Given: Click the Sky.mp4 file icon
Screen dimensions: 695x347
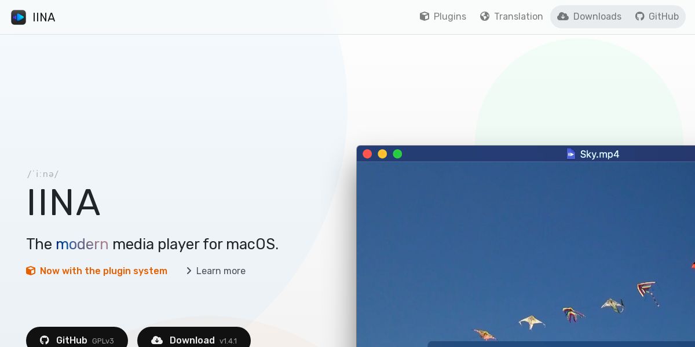Looking at the screenshot, I should [571, 154].
